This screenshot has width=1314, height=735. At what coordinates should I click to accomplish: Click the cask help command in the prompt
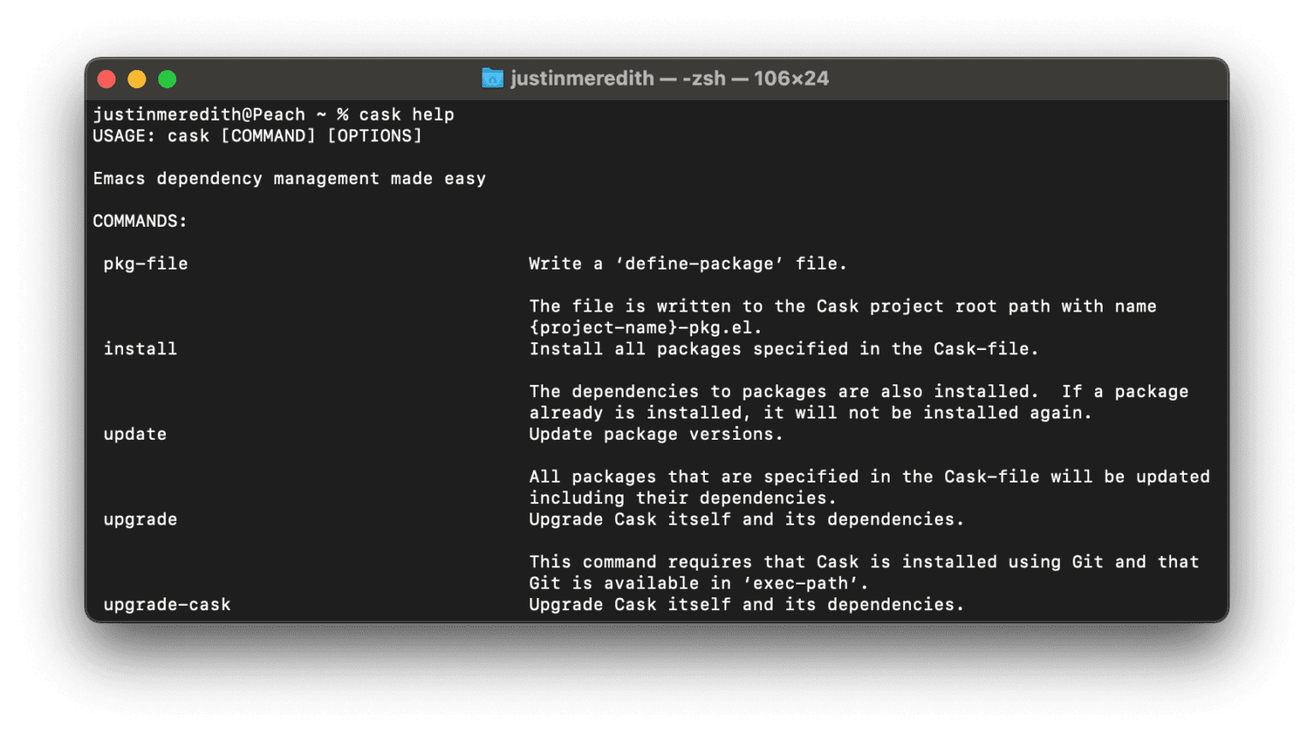coord(408,114)
